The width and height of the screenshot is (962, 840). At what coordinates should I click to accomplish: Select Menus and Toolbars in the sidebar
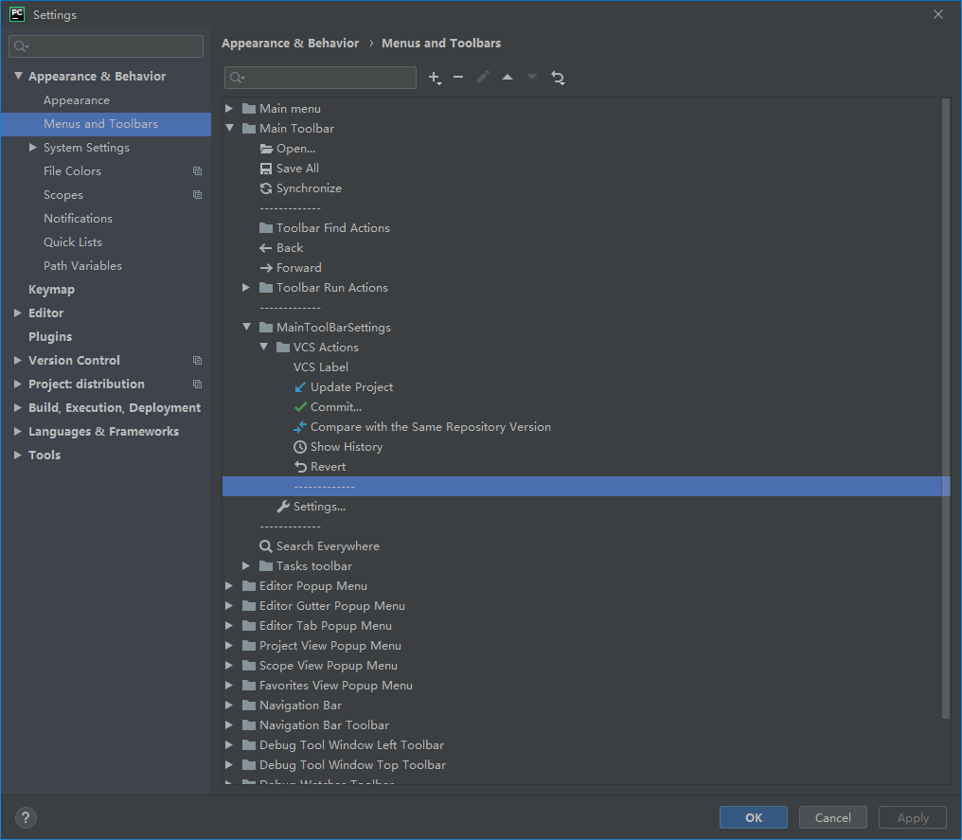pyautogui.click(x=106, y=124)
